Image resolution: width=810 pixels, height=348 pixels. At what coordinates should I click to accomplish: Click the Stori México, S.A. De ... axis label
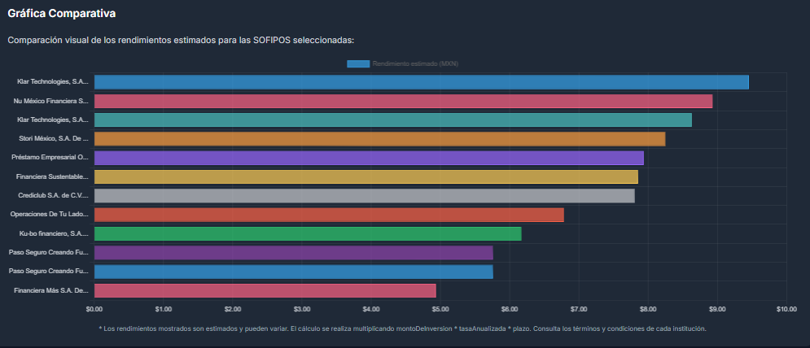click(54, 139)
